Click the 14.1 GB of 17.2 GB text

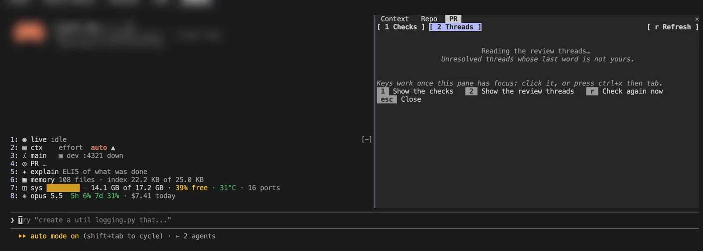[127, 188]
